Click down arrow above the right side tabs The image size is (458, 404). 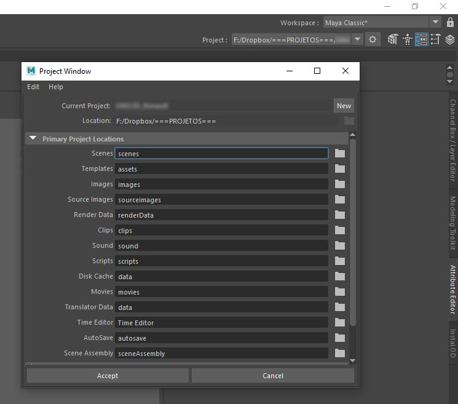(x=450, y=82)
